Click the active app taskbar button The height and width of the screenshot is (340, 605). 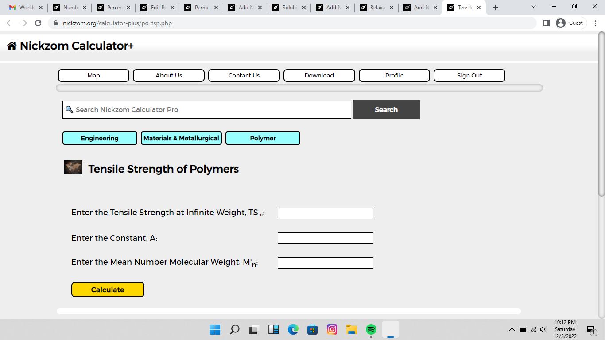point(391,329)
